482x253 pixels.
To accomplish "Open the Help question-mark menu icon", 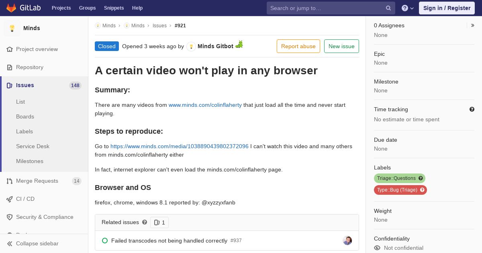I will click(405, 8).
